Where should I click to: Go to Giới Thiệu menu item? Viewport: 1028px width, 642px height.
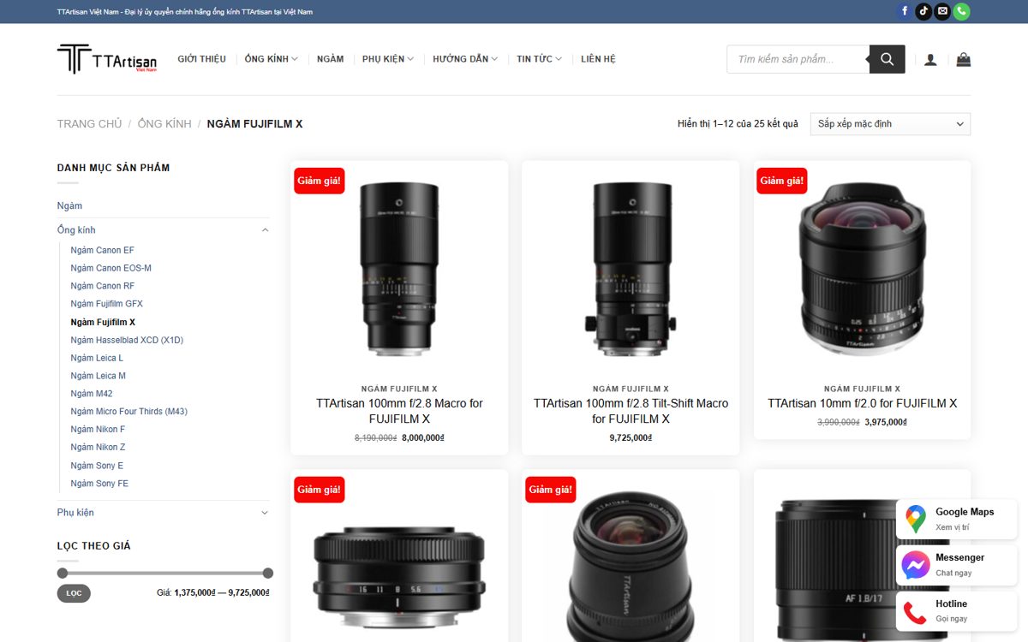click(202, 59)
